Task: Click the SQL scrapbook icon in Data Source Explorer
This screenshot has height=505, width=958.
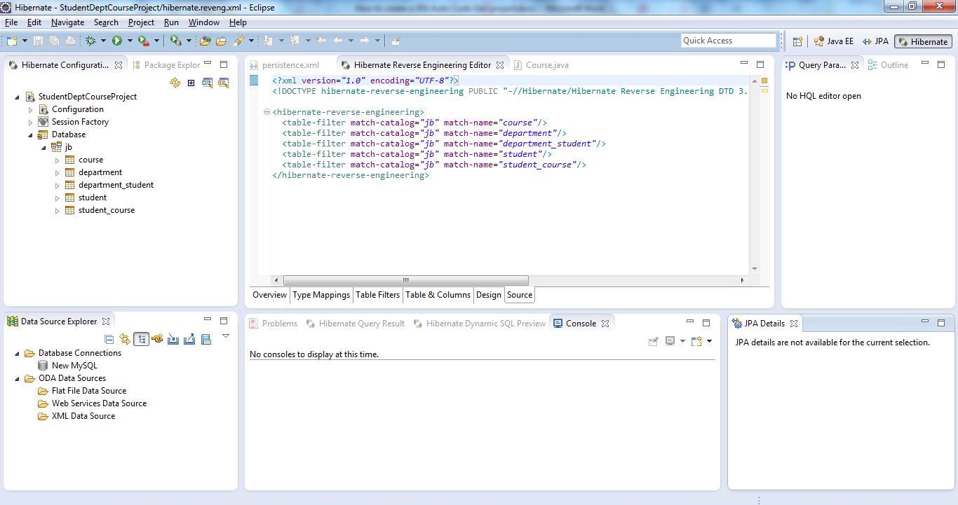Action: point(205,339)
